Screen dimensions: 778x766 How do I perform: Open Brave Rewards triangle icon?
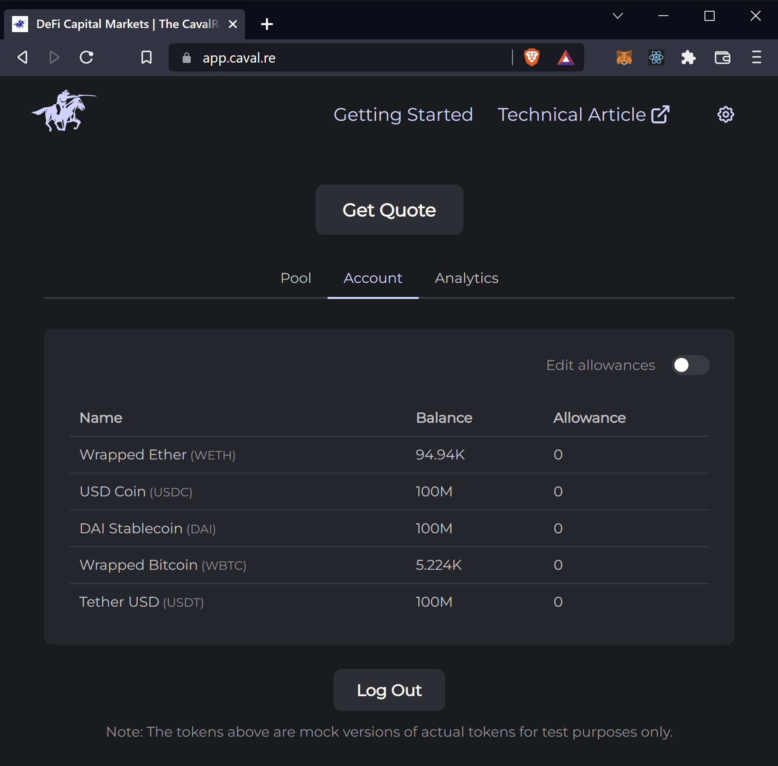coord(566,57)
